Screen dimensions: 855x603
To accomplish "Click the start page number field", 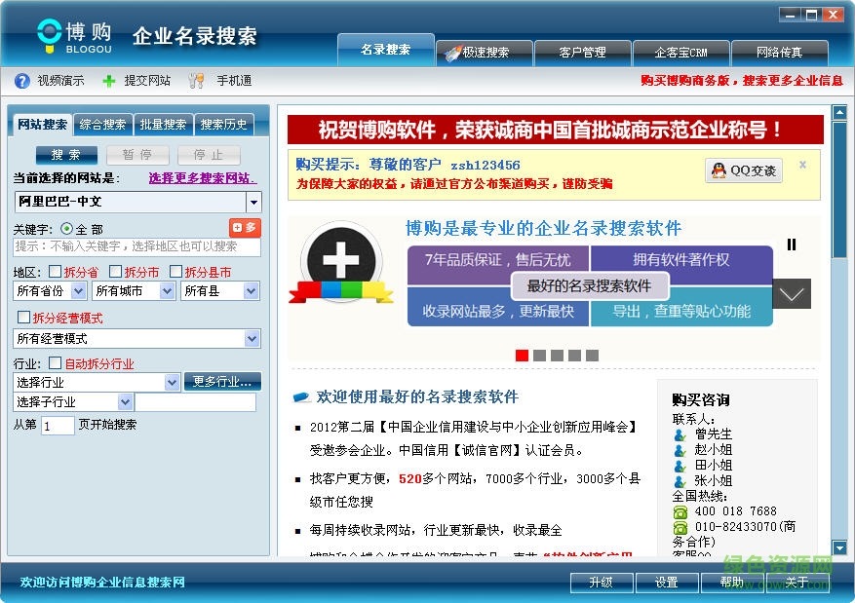I will [58, 426].
